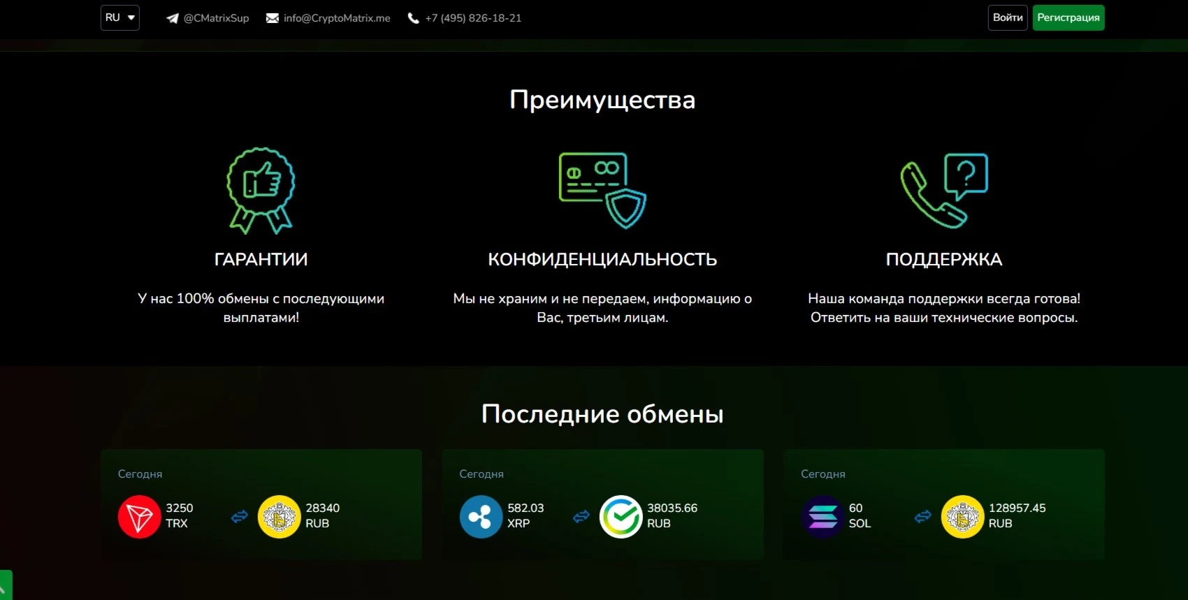Click the phone handset icon in header
This screenshot has width=1188, height=600.
414,18
